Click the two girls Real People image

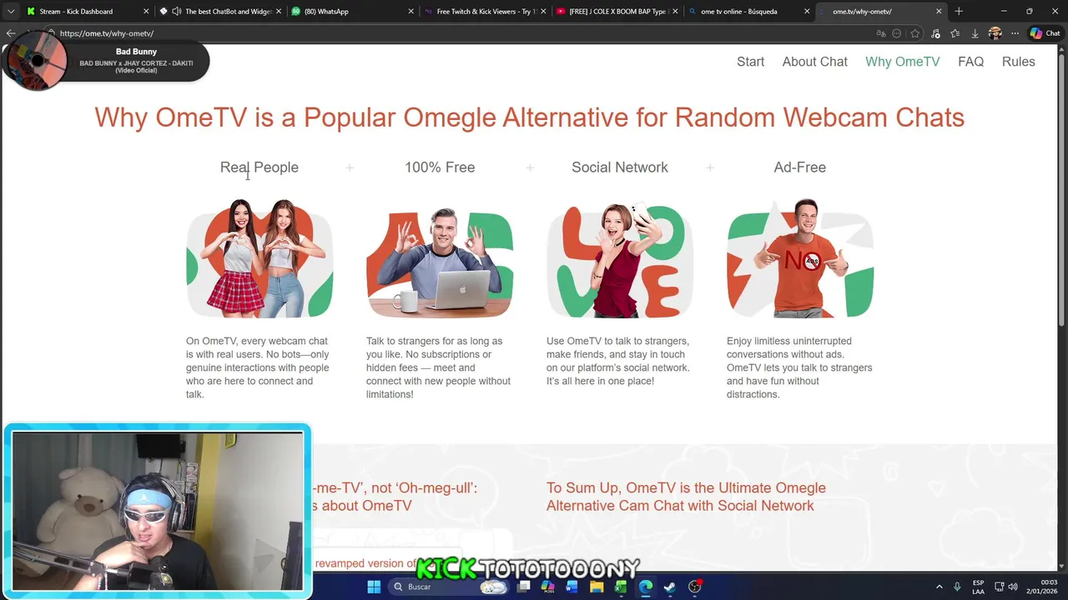tap(259, 258)
